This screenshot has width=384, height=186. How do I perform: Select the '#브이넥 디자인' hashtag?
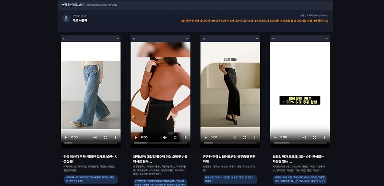pos(220,21)
